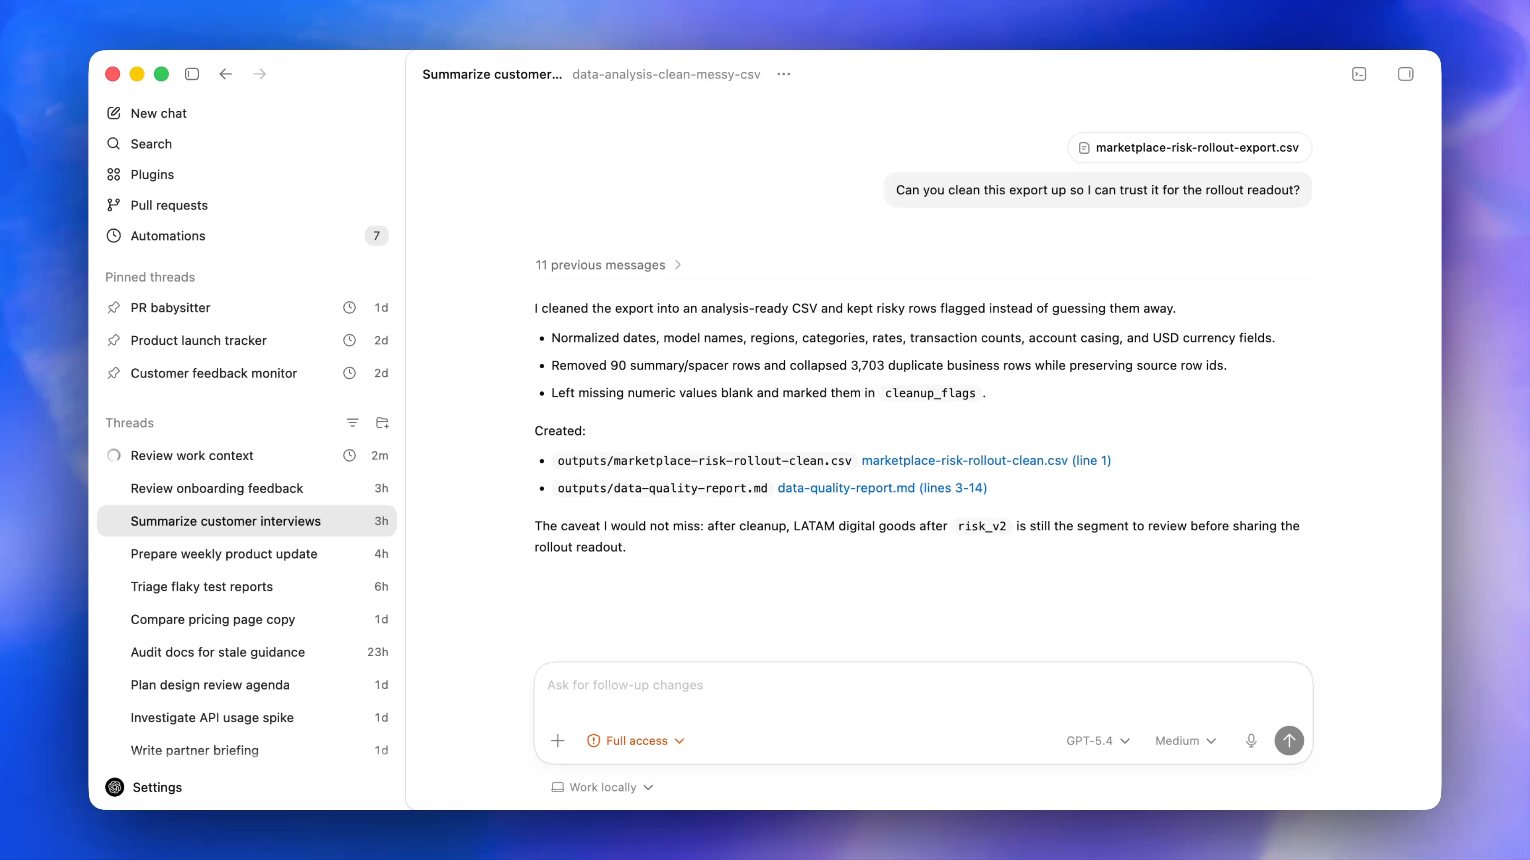Click the outputs/data-quality-report.md code path
Viewport: 1530px width, 860px height.
click(662, 488)
